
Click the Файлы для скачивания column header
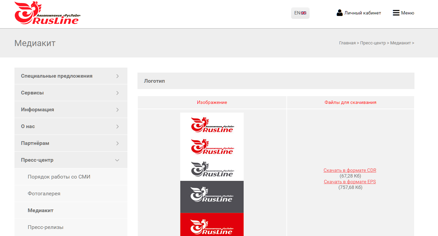(350, 102)
